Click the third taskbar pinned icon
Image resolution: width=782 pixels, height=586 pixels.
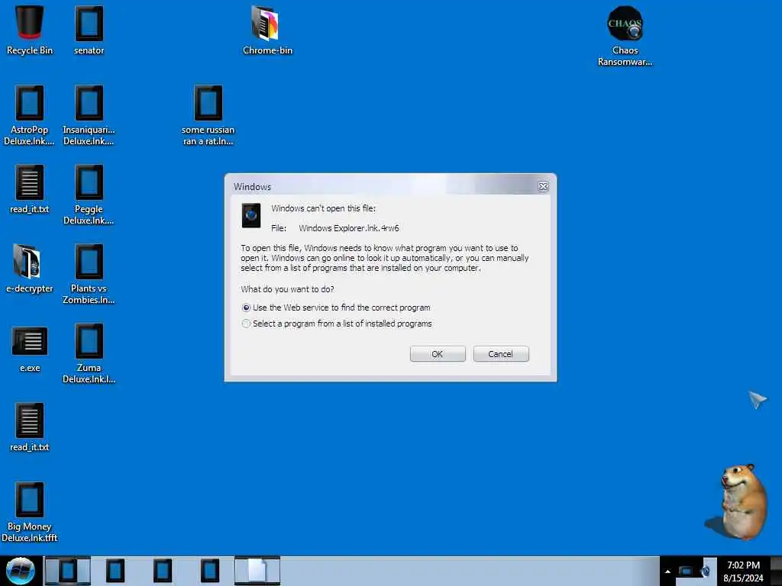click(x=163, y=571)
